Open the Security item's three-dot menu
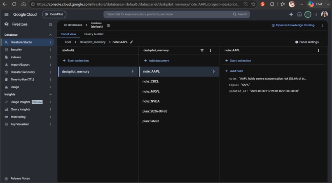 pos(50,50)
